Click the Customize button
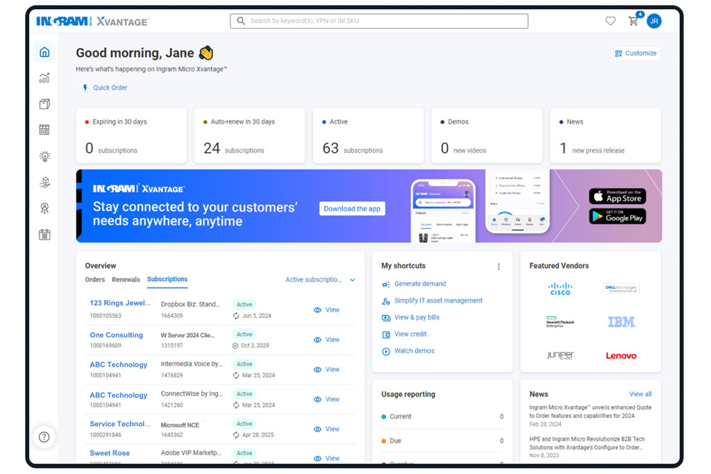This screenshot has height=474, width=711. coord(636,53)
